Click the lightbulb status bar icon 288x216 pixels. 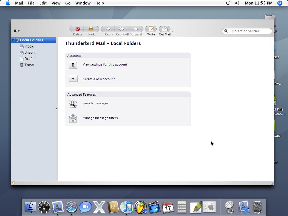13,183
